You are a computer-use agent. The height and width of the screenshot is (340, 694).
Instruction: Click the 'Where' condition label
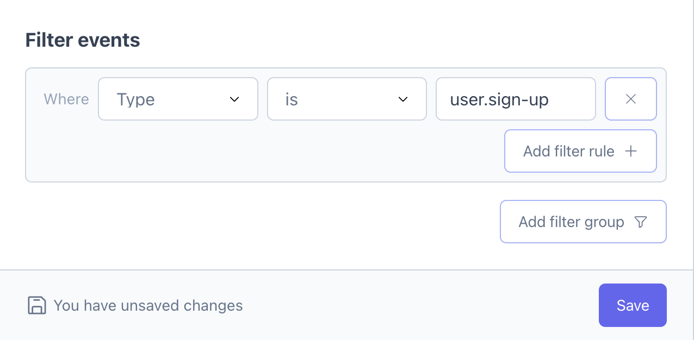point(66,99)
